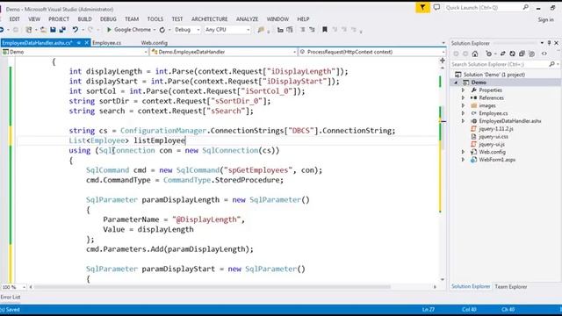562x316 pixels.
Task: Click the Collapse All icon in Solution Explorer
Action: [x=522, y=54]
